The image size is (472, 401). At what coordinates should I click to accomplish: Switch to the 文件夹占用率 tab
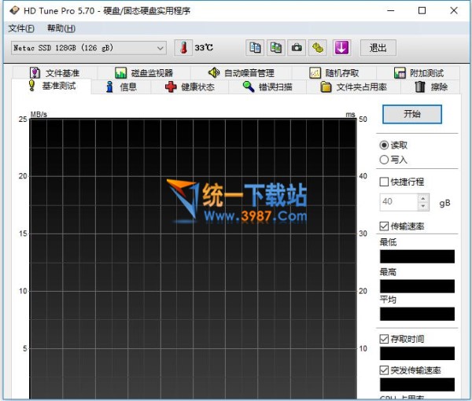tap(354, 87)
